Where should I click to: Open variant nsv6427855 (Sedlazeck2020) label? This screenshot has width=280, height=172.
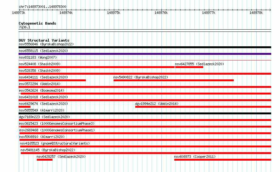click(x=199, y=64)
